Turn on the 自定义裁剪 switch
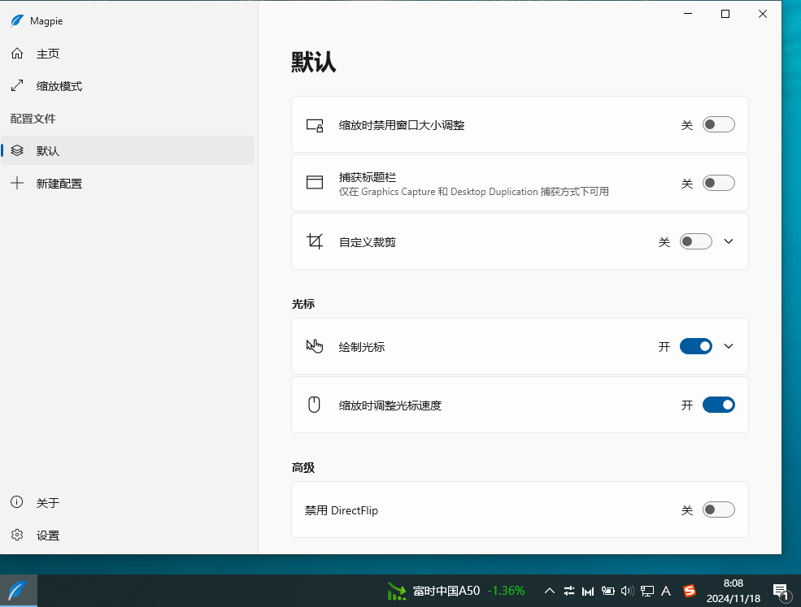 pyautogui.click(x=696, y=241)
